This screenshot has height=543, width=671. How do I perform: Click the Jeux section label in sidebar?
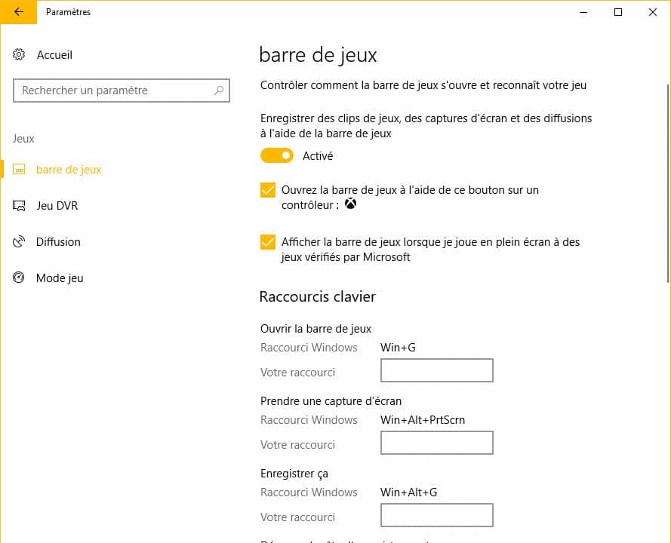tap(23, 139)
